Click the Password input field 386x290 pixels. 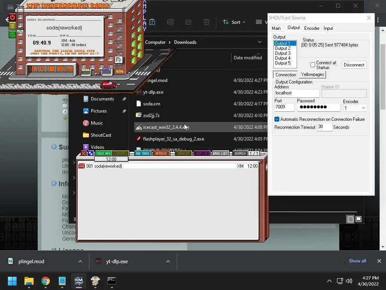point(319,107)
